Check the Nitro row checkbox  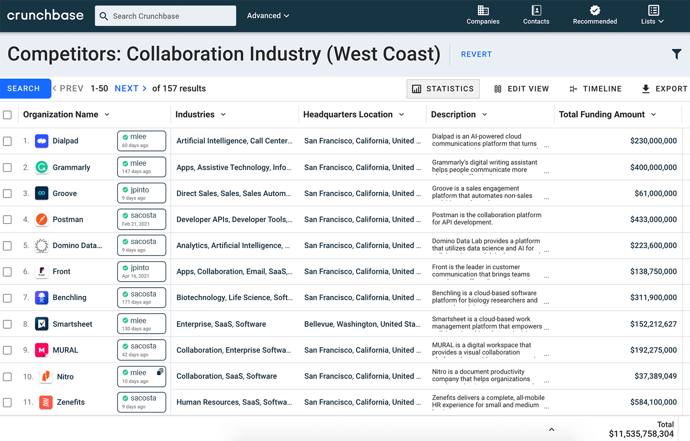tap(7, 377)
